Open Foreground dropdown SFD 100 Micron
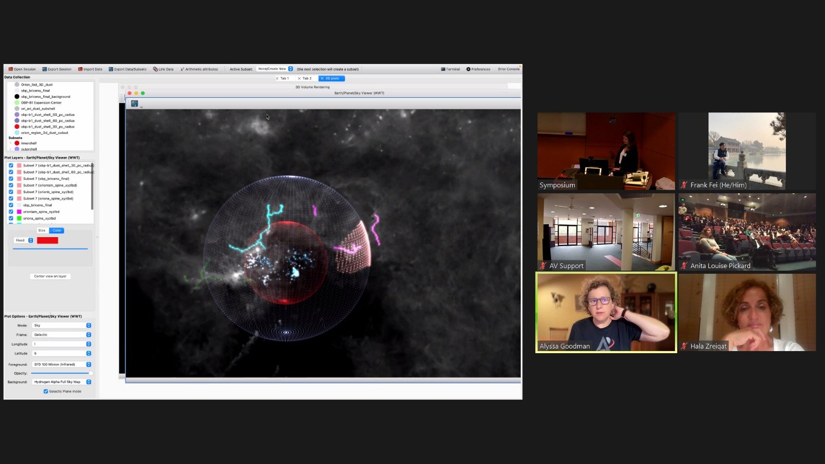Image resolution: width=825 pixels, height=464 pixels. pyautogui.click(x=62, y=364)
